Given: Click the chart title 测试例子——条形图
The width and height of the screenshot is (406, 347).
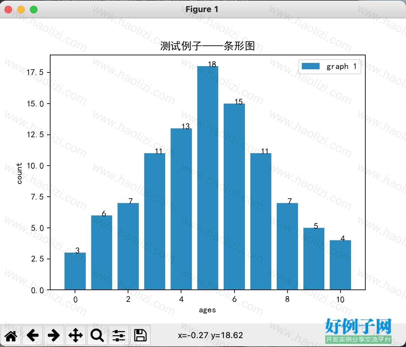Looking at the screenshot, I should [x=207, y=46].
